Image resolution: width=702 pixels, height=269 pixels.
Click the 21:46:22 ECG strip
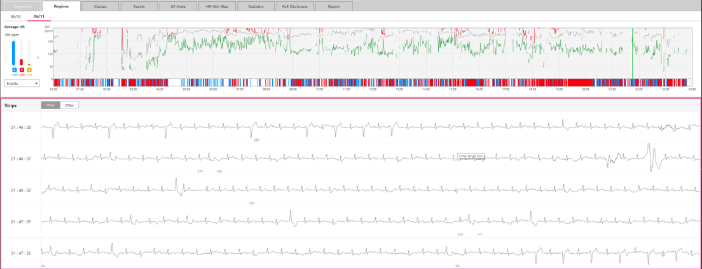tap(371, 128)
